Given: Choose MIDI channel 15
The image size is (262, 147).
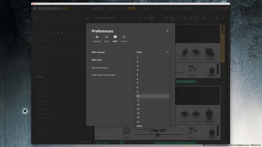Looking at the screenshot, I should coord(152,118).
